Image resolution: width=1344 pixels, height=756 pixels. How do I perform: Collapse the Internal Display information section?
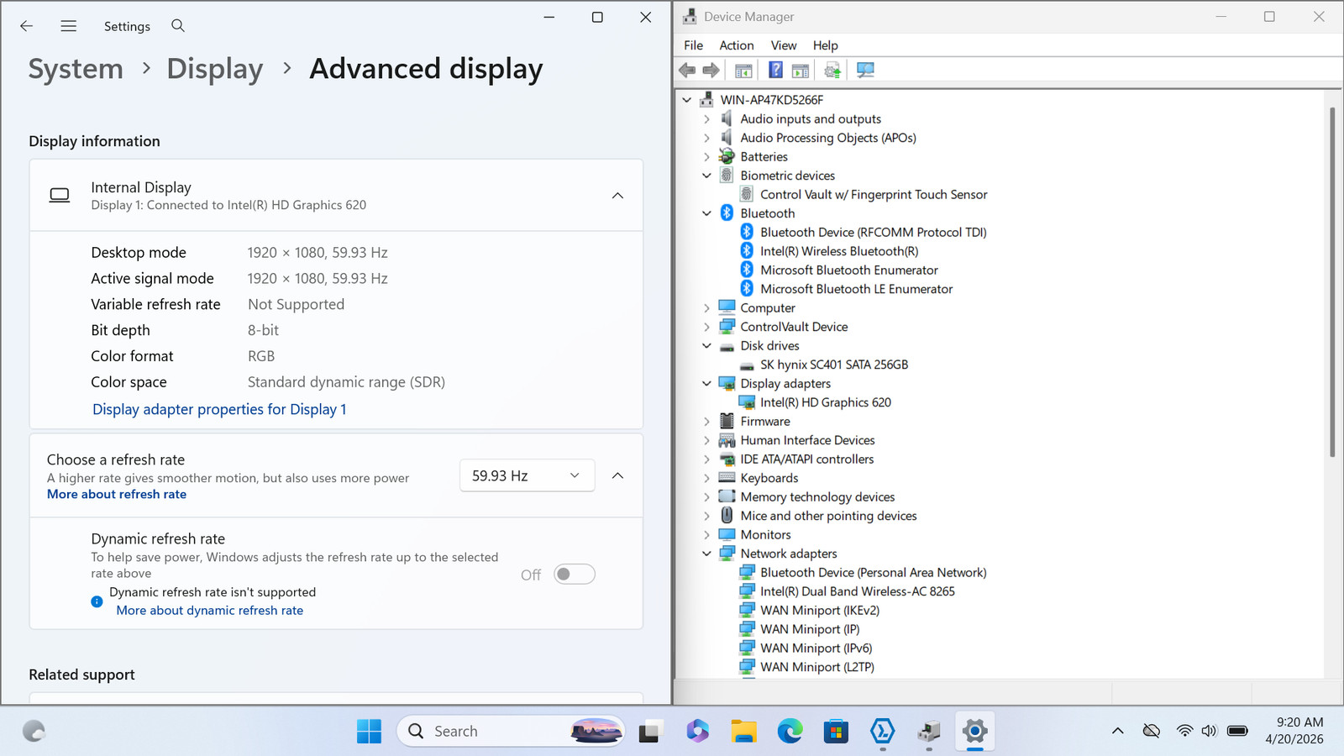point(617,196)
